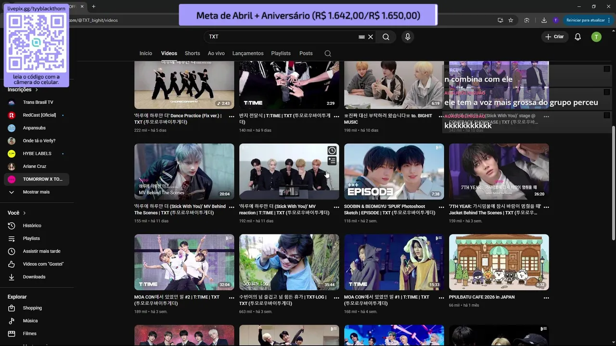Expand Mostrar mais subscriptions
Screen dimensions: 616x346
click(x=37, y=192)
